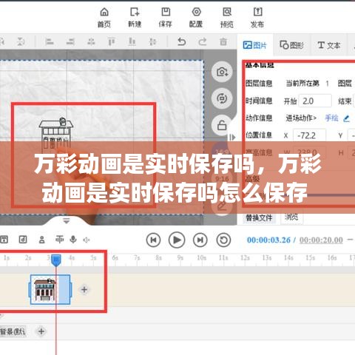Add background with plus next to 背景

[x=41, y=331]
